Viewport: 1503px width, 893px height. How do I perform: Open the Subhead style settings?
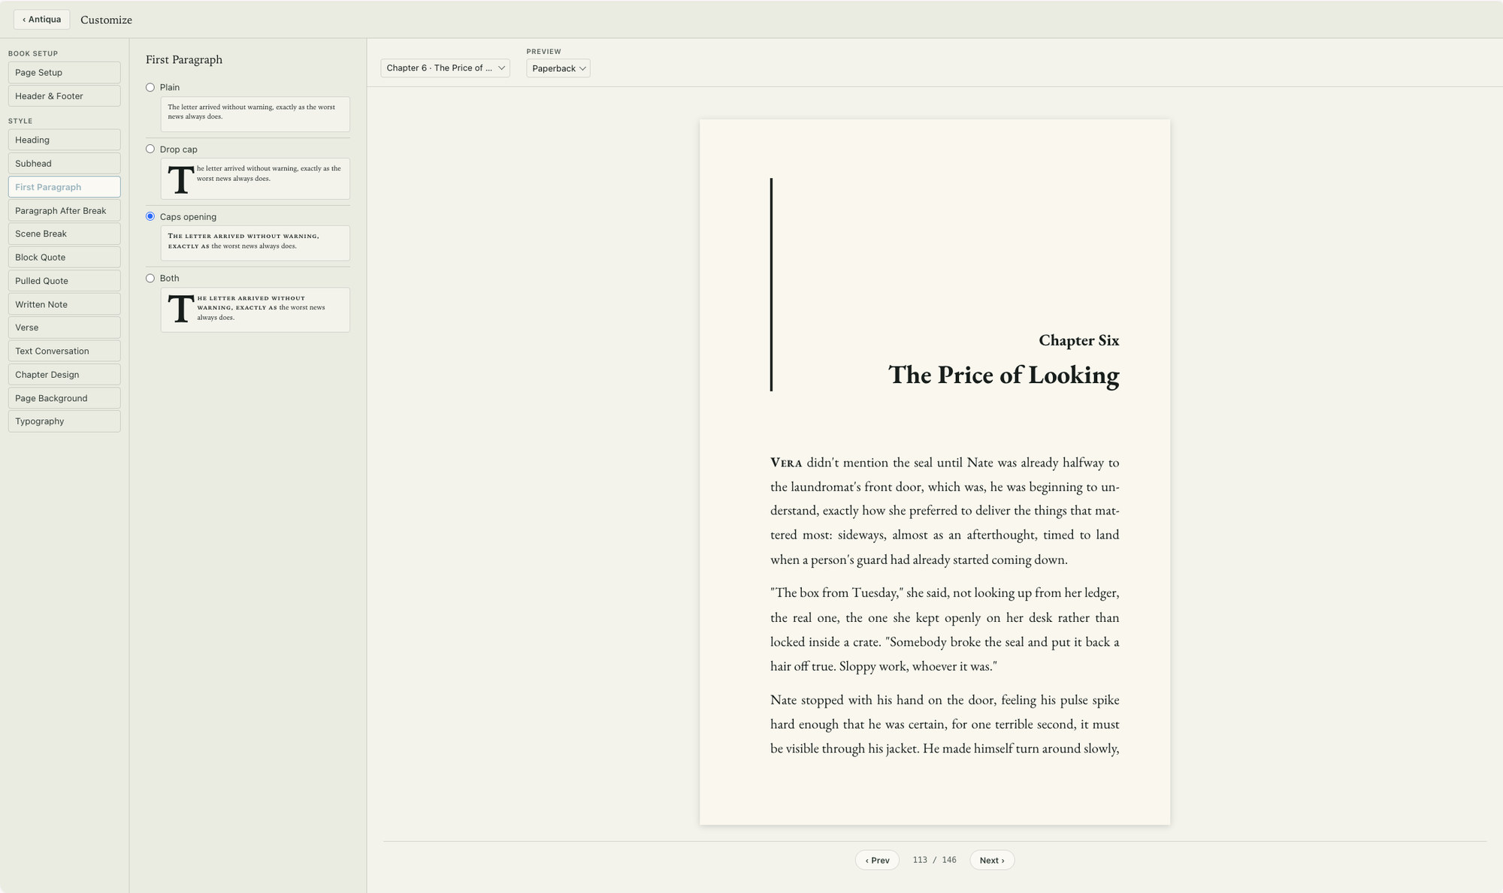coord(64,163)
